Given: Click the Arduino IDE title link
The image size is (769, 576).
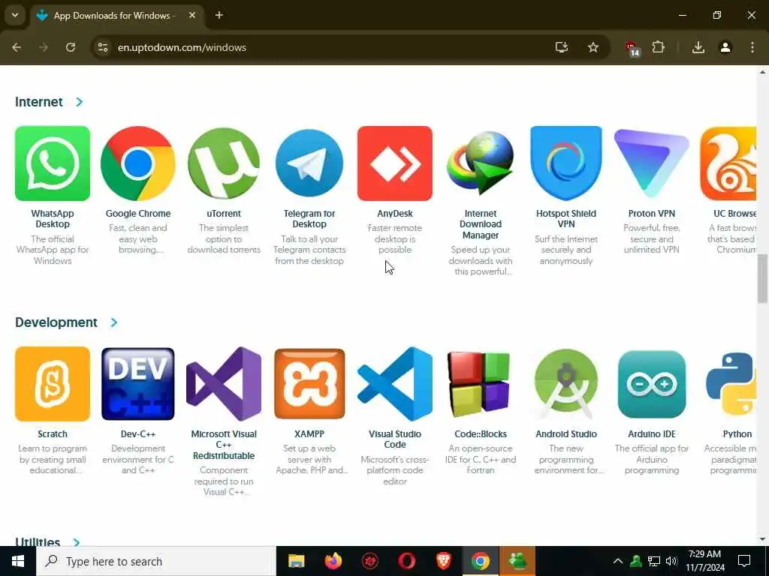Looking at the screenshot, I should [652, 434].
